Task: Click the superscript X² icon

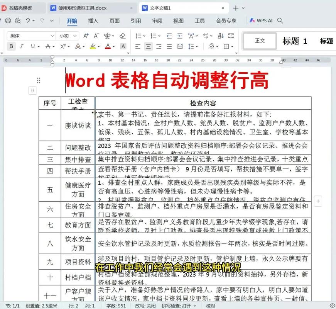Action: pos(62,46)
